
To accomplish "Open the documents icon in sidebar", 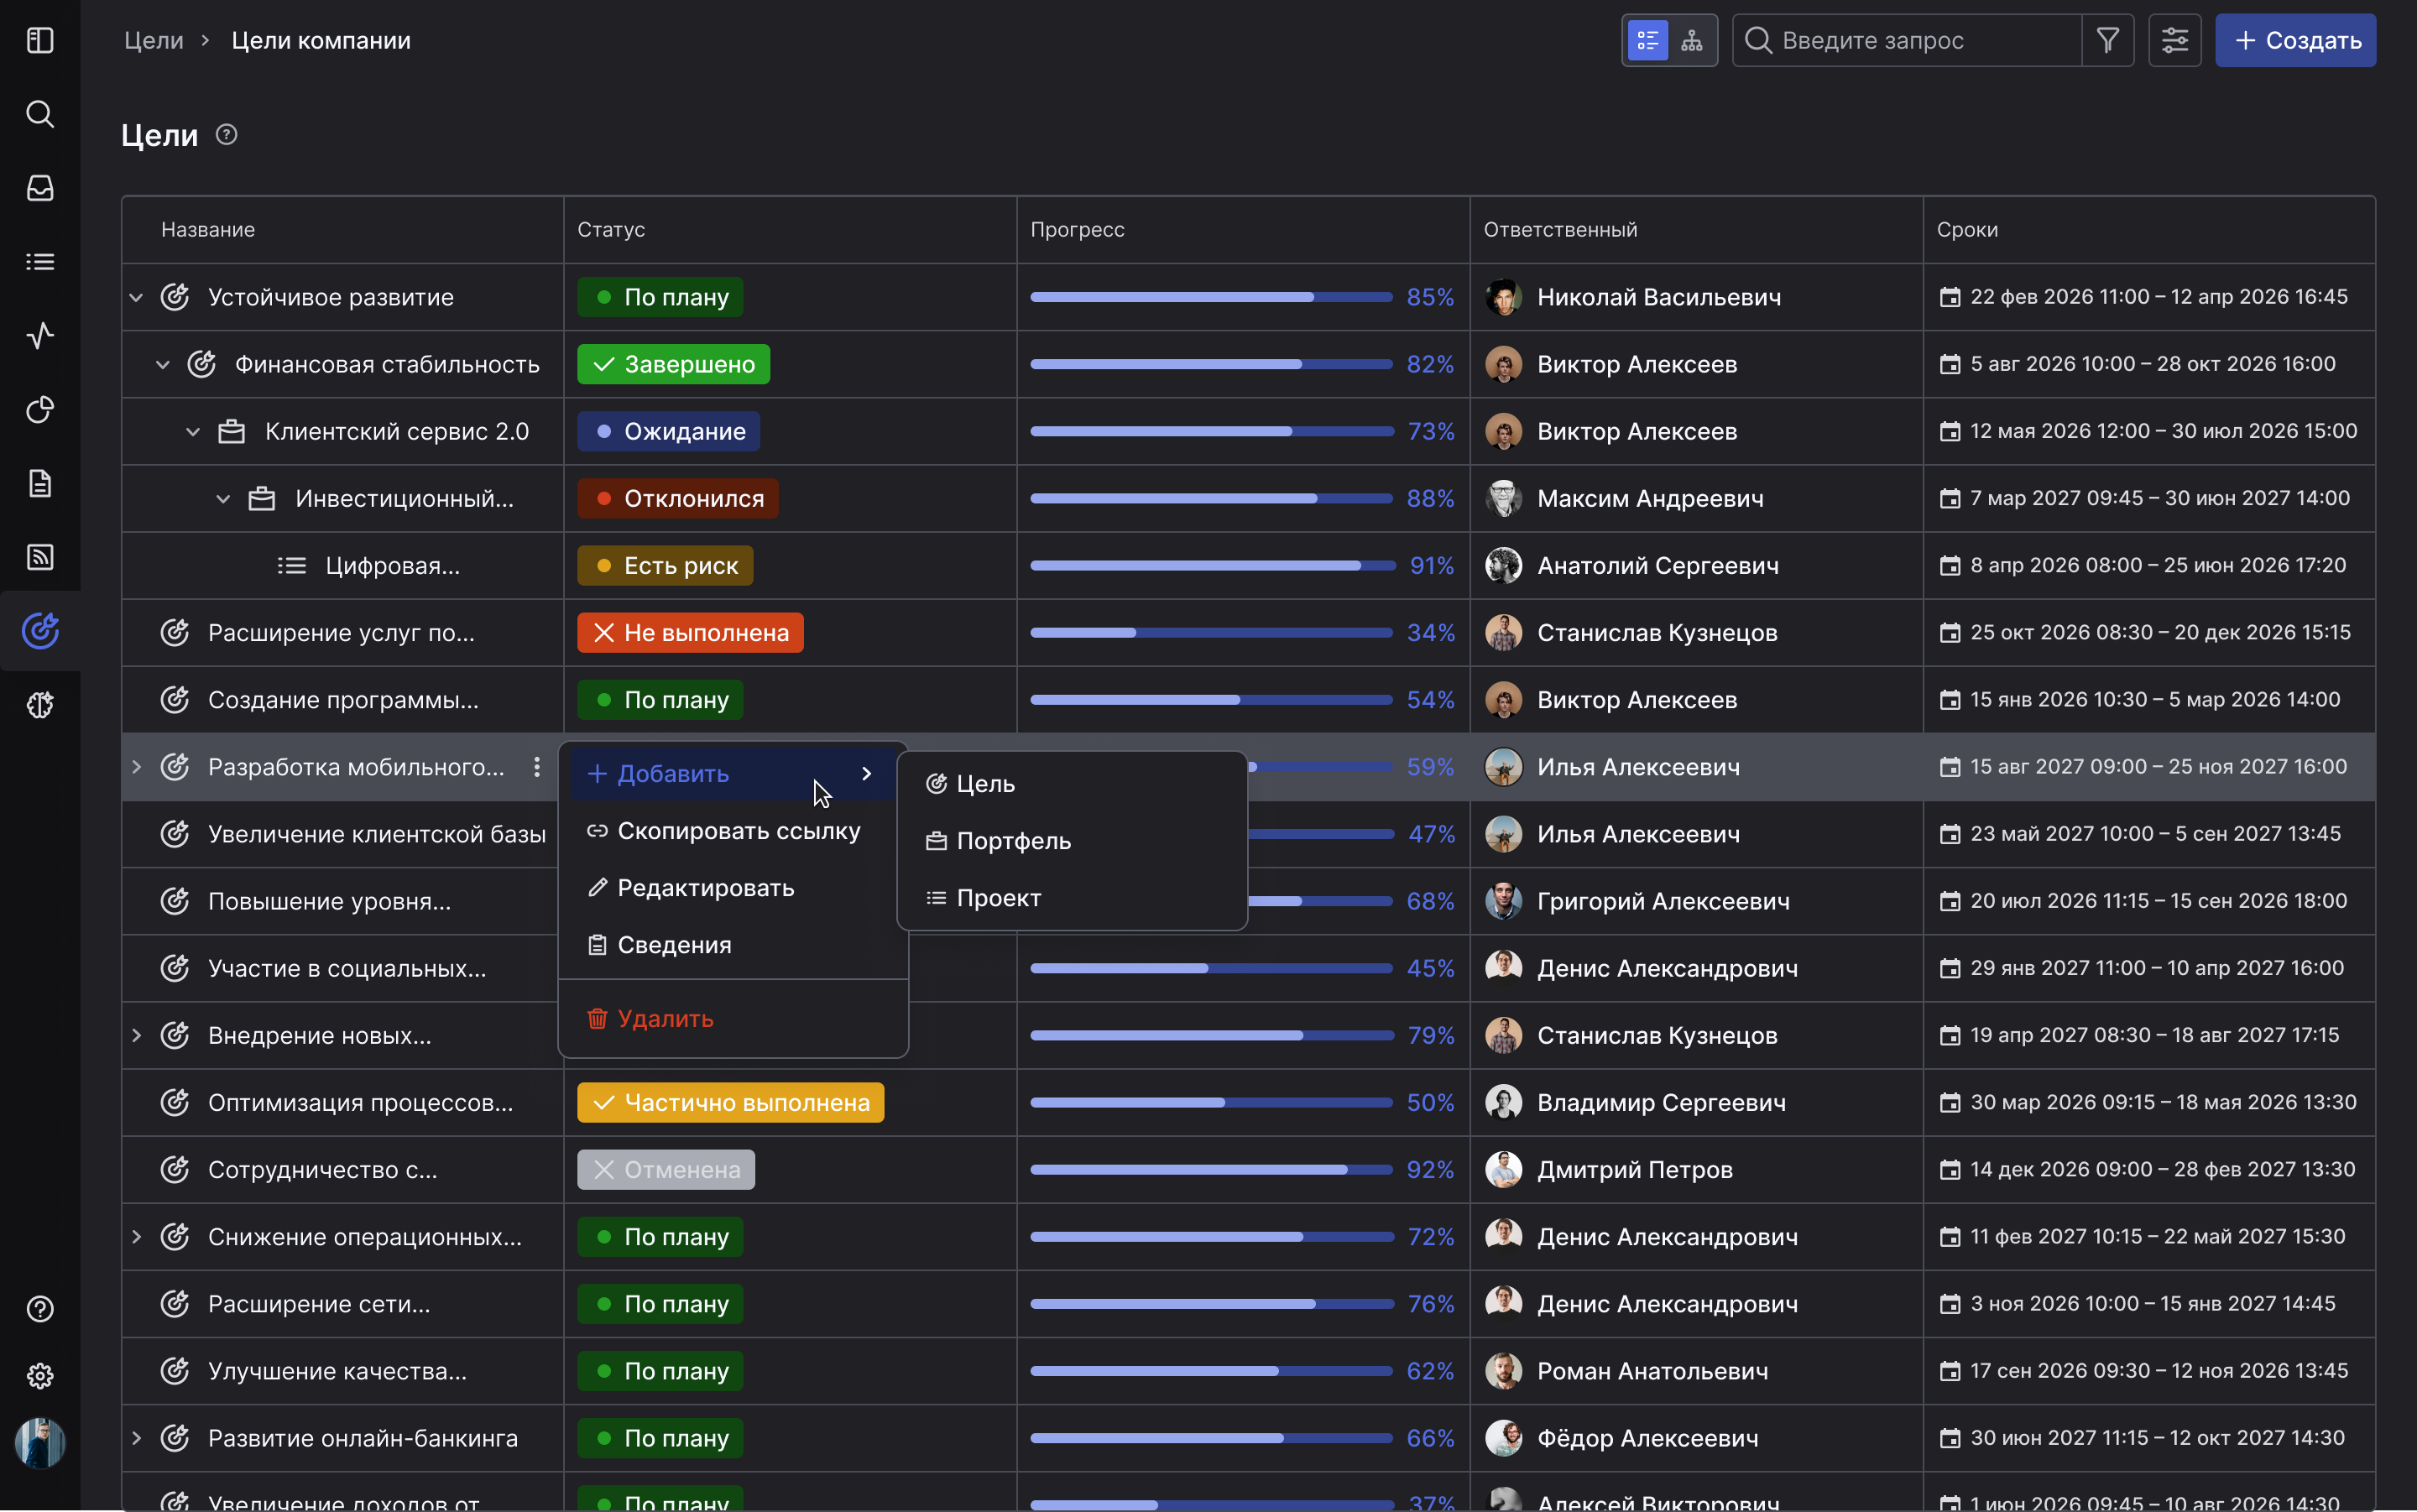I will (x=40, y=484).
